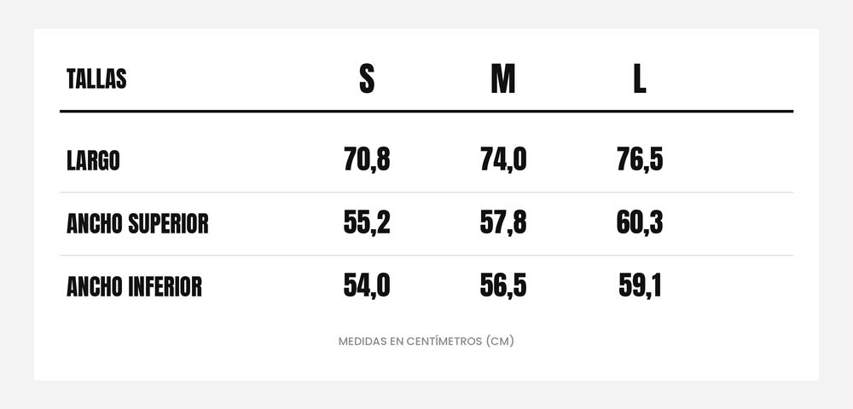Screen dimensions: 853x409
Task: Click the 55,2 ancho superior value
Action: [x=367, y=222]
